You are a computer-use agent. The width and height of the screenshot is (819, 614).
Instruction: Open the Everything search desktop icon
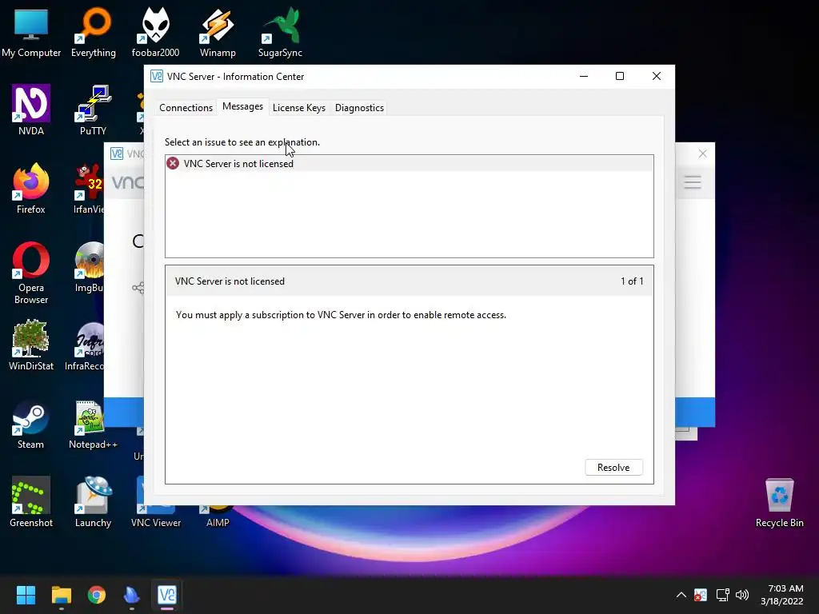(94, 33)
